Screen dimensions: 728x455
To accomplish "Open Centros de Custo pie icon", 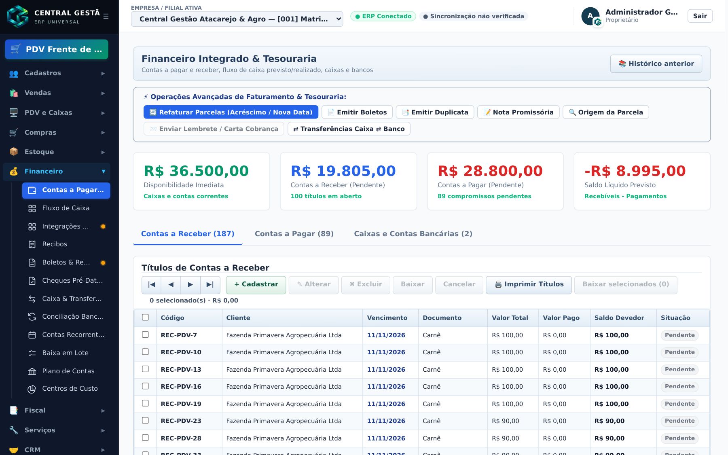I will [32, 389].
